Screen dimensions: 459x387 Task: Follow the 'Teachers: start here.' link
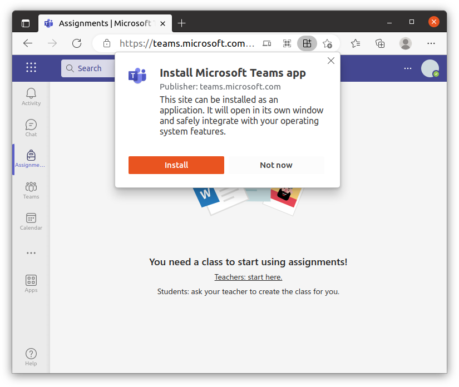(248, 277)
